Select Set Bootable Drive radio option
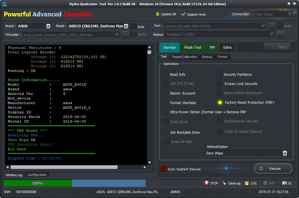Viewport: 299px width, 198px height. 166,132
